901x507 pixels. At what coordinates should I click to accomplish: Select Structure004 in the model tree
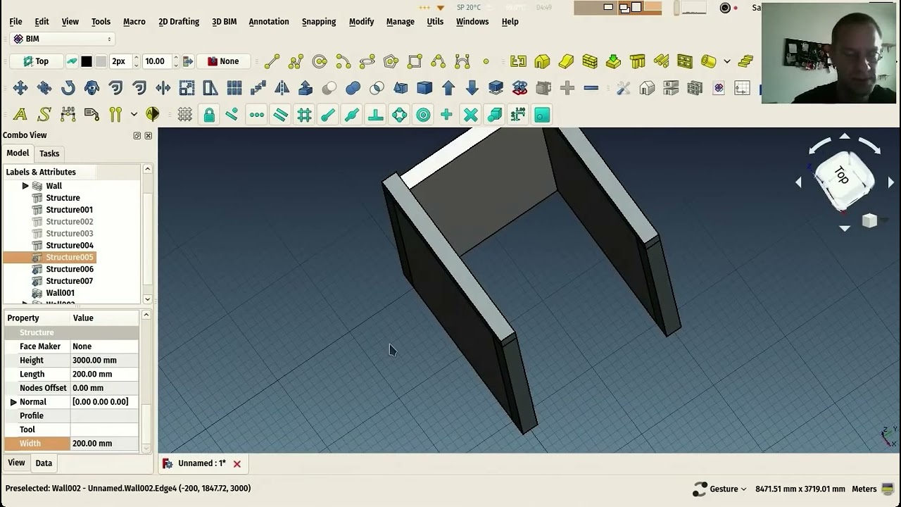point(69,245)
